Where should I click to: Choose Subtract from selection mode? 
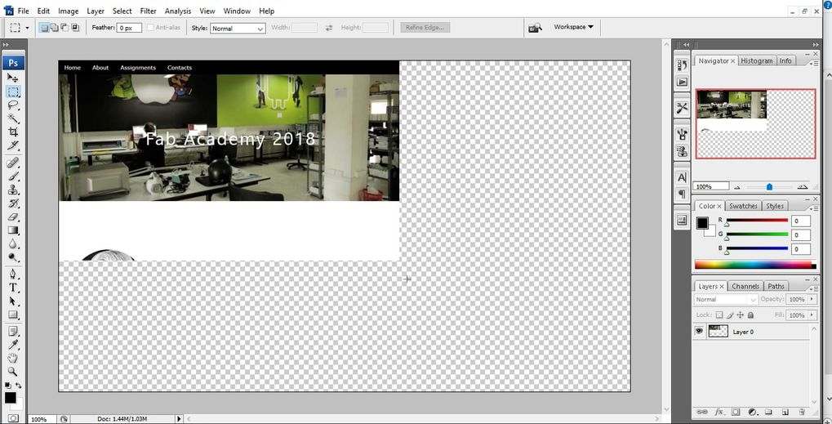(65, 28)
